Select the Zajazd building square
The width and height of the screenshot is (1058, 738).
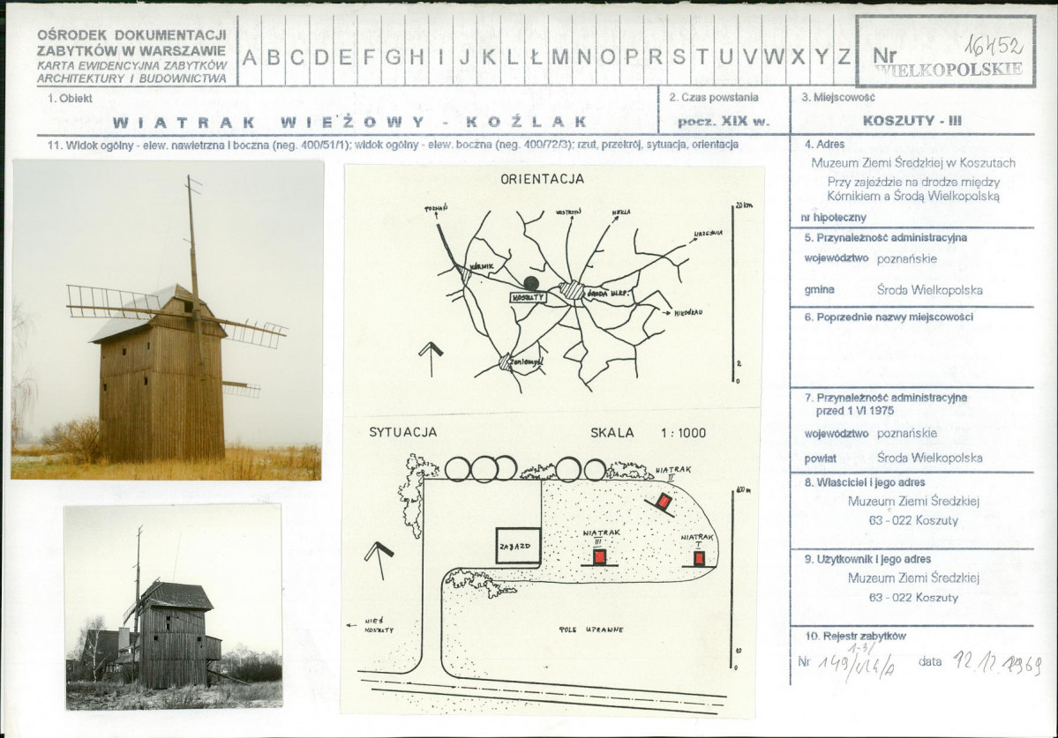(518, 545)
